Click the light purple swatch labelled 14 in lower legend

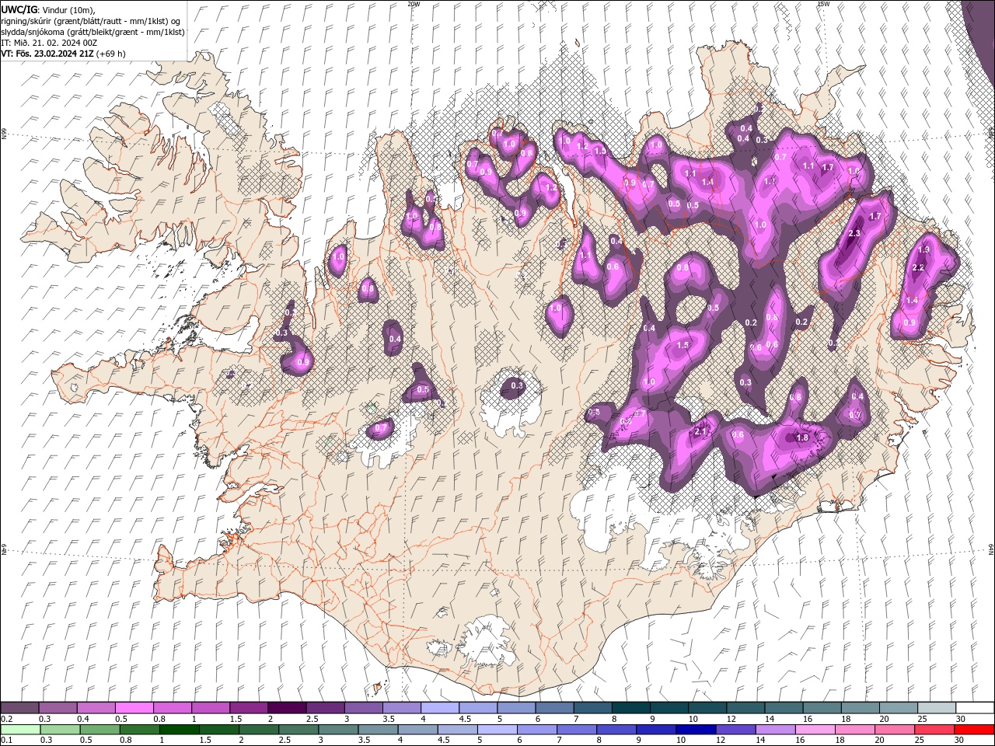[774, 730]
